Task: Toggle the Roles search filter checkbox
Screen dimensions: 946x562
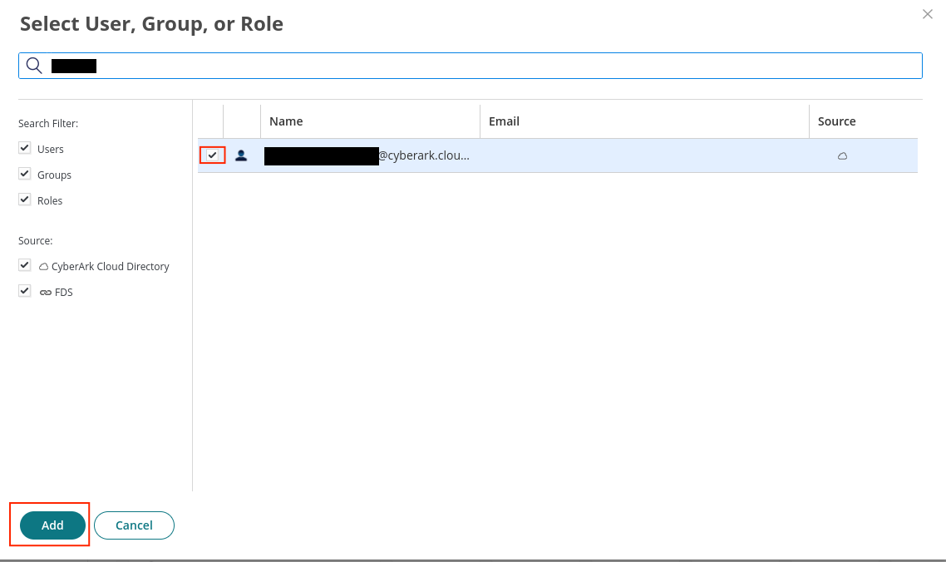Action: (25, 200)
